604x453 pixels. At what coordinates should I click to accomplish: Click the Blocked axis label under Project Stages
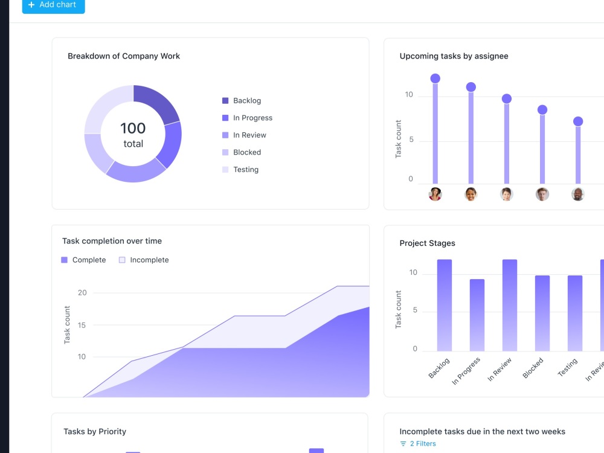533,368
